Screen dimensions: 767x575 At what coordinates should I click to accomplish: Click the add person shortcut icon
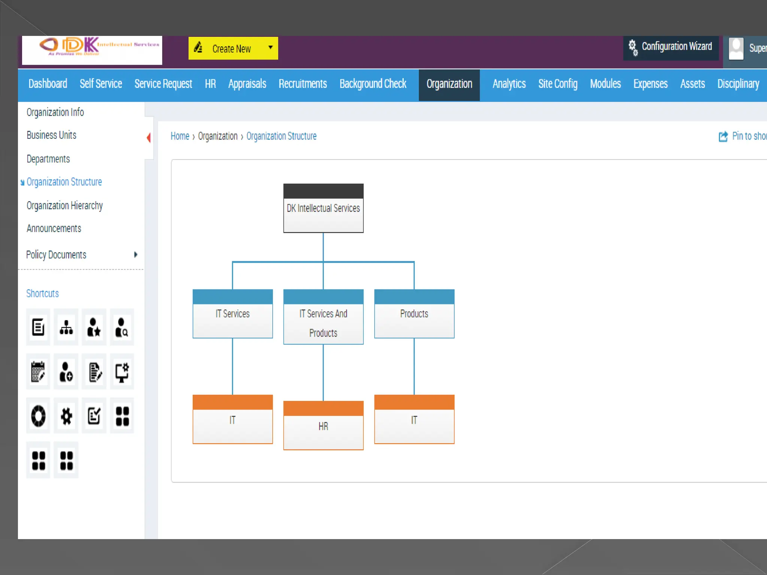click(x=66, y=372)
